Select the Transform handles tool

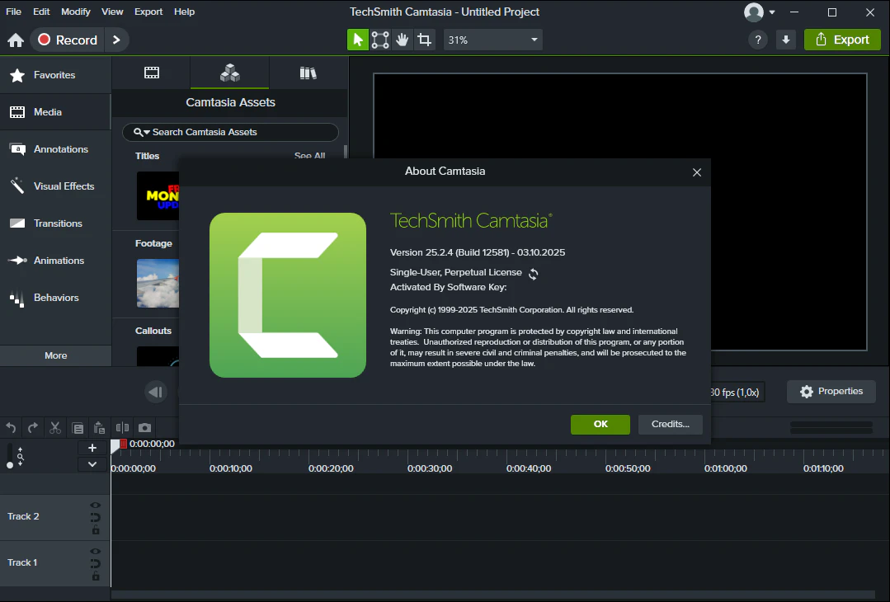(x=380, y=40)
